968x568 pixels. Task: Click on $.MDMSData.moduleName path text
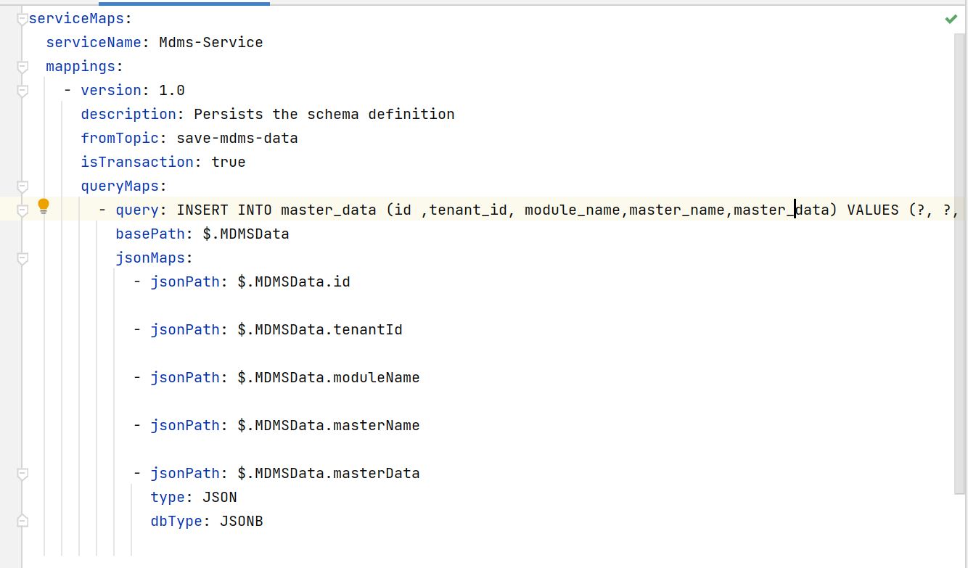point(328,378)
